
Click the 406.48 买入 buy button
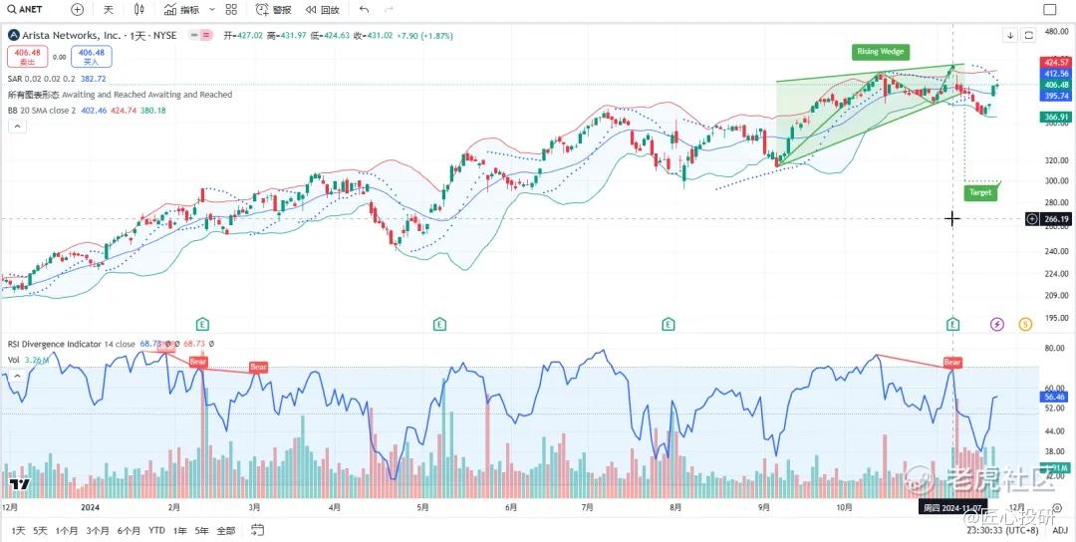coord(92,56)
